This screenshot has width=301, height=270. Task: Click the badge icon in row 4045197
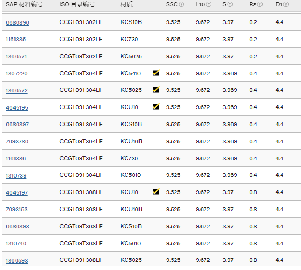157,191
